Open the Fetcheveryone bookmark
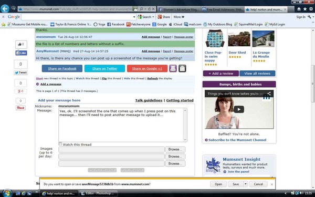 tap(139, 24)
